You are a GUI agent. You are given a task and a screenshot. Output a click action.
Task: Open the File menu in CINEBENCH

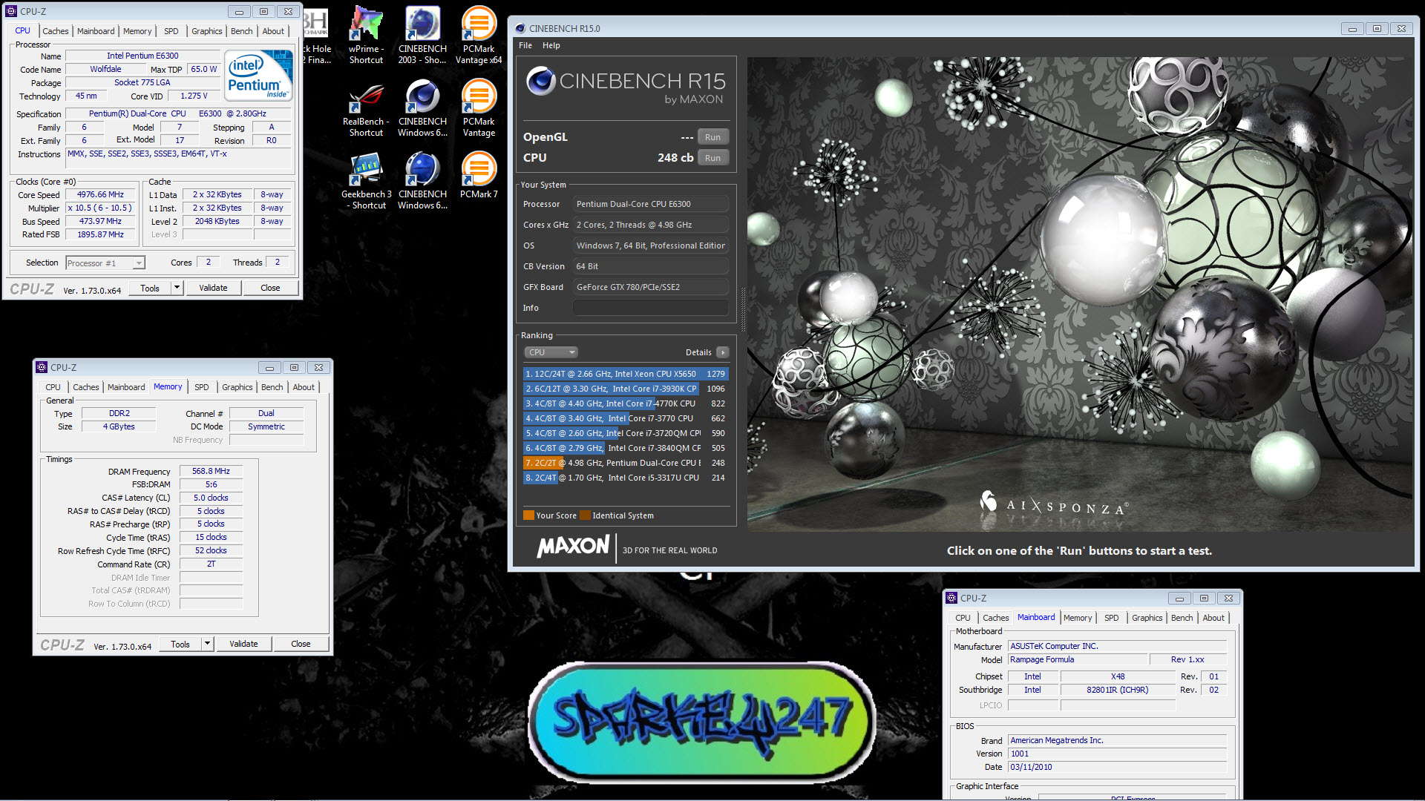pos(525,45)
